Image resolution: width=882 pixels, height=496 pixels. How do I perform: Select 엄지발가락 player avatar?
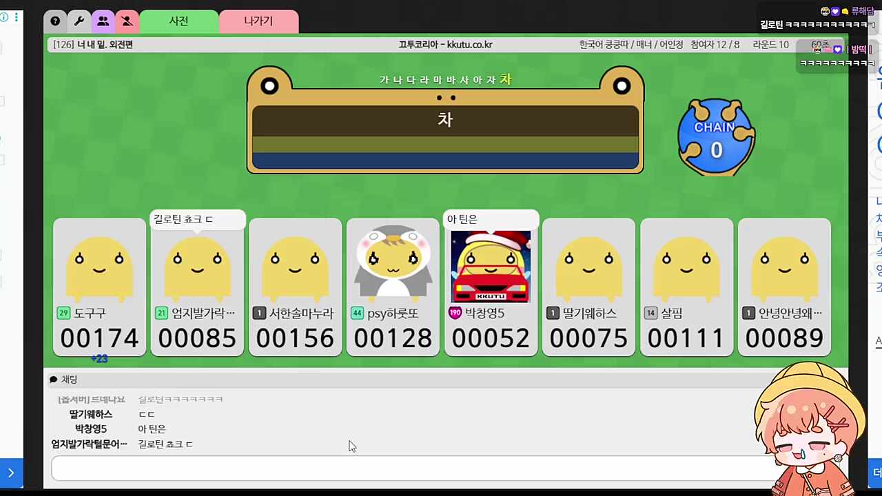point(198,268)
